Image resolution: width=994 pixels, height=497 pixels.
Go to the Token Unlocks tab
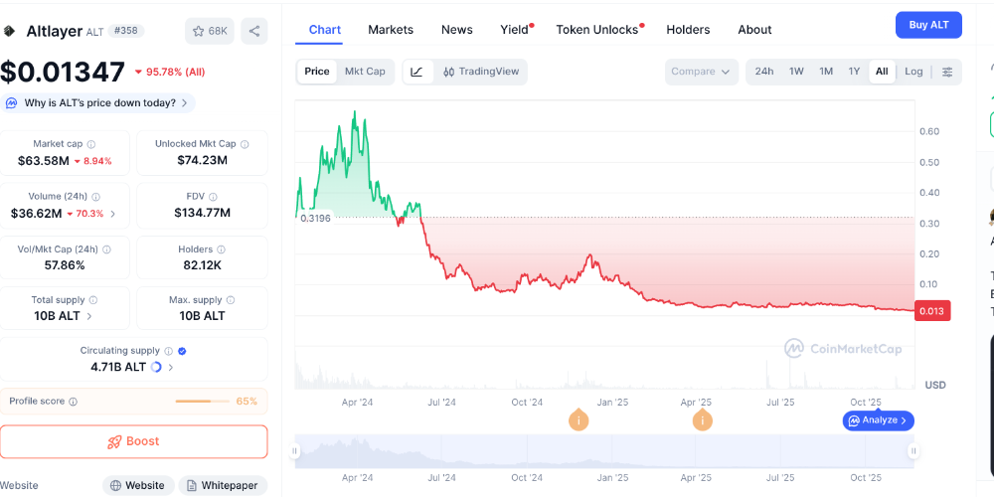point(597,30)
